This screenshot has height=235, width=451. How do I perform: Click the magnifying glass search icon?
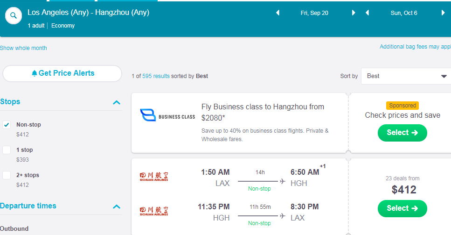click(14, 16)
